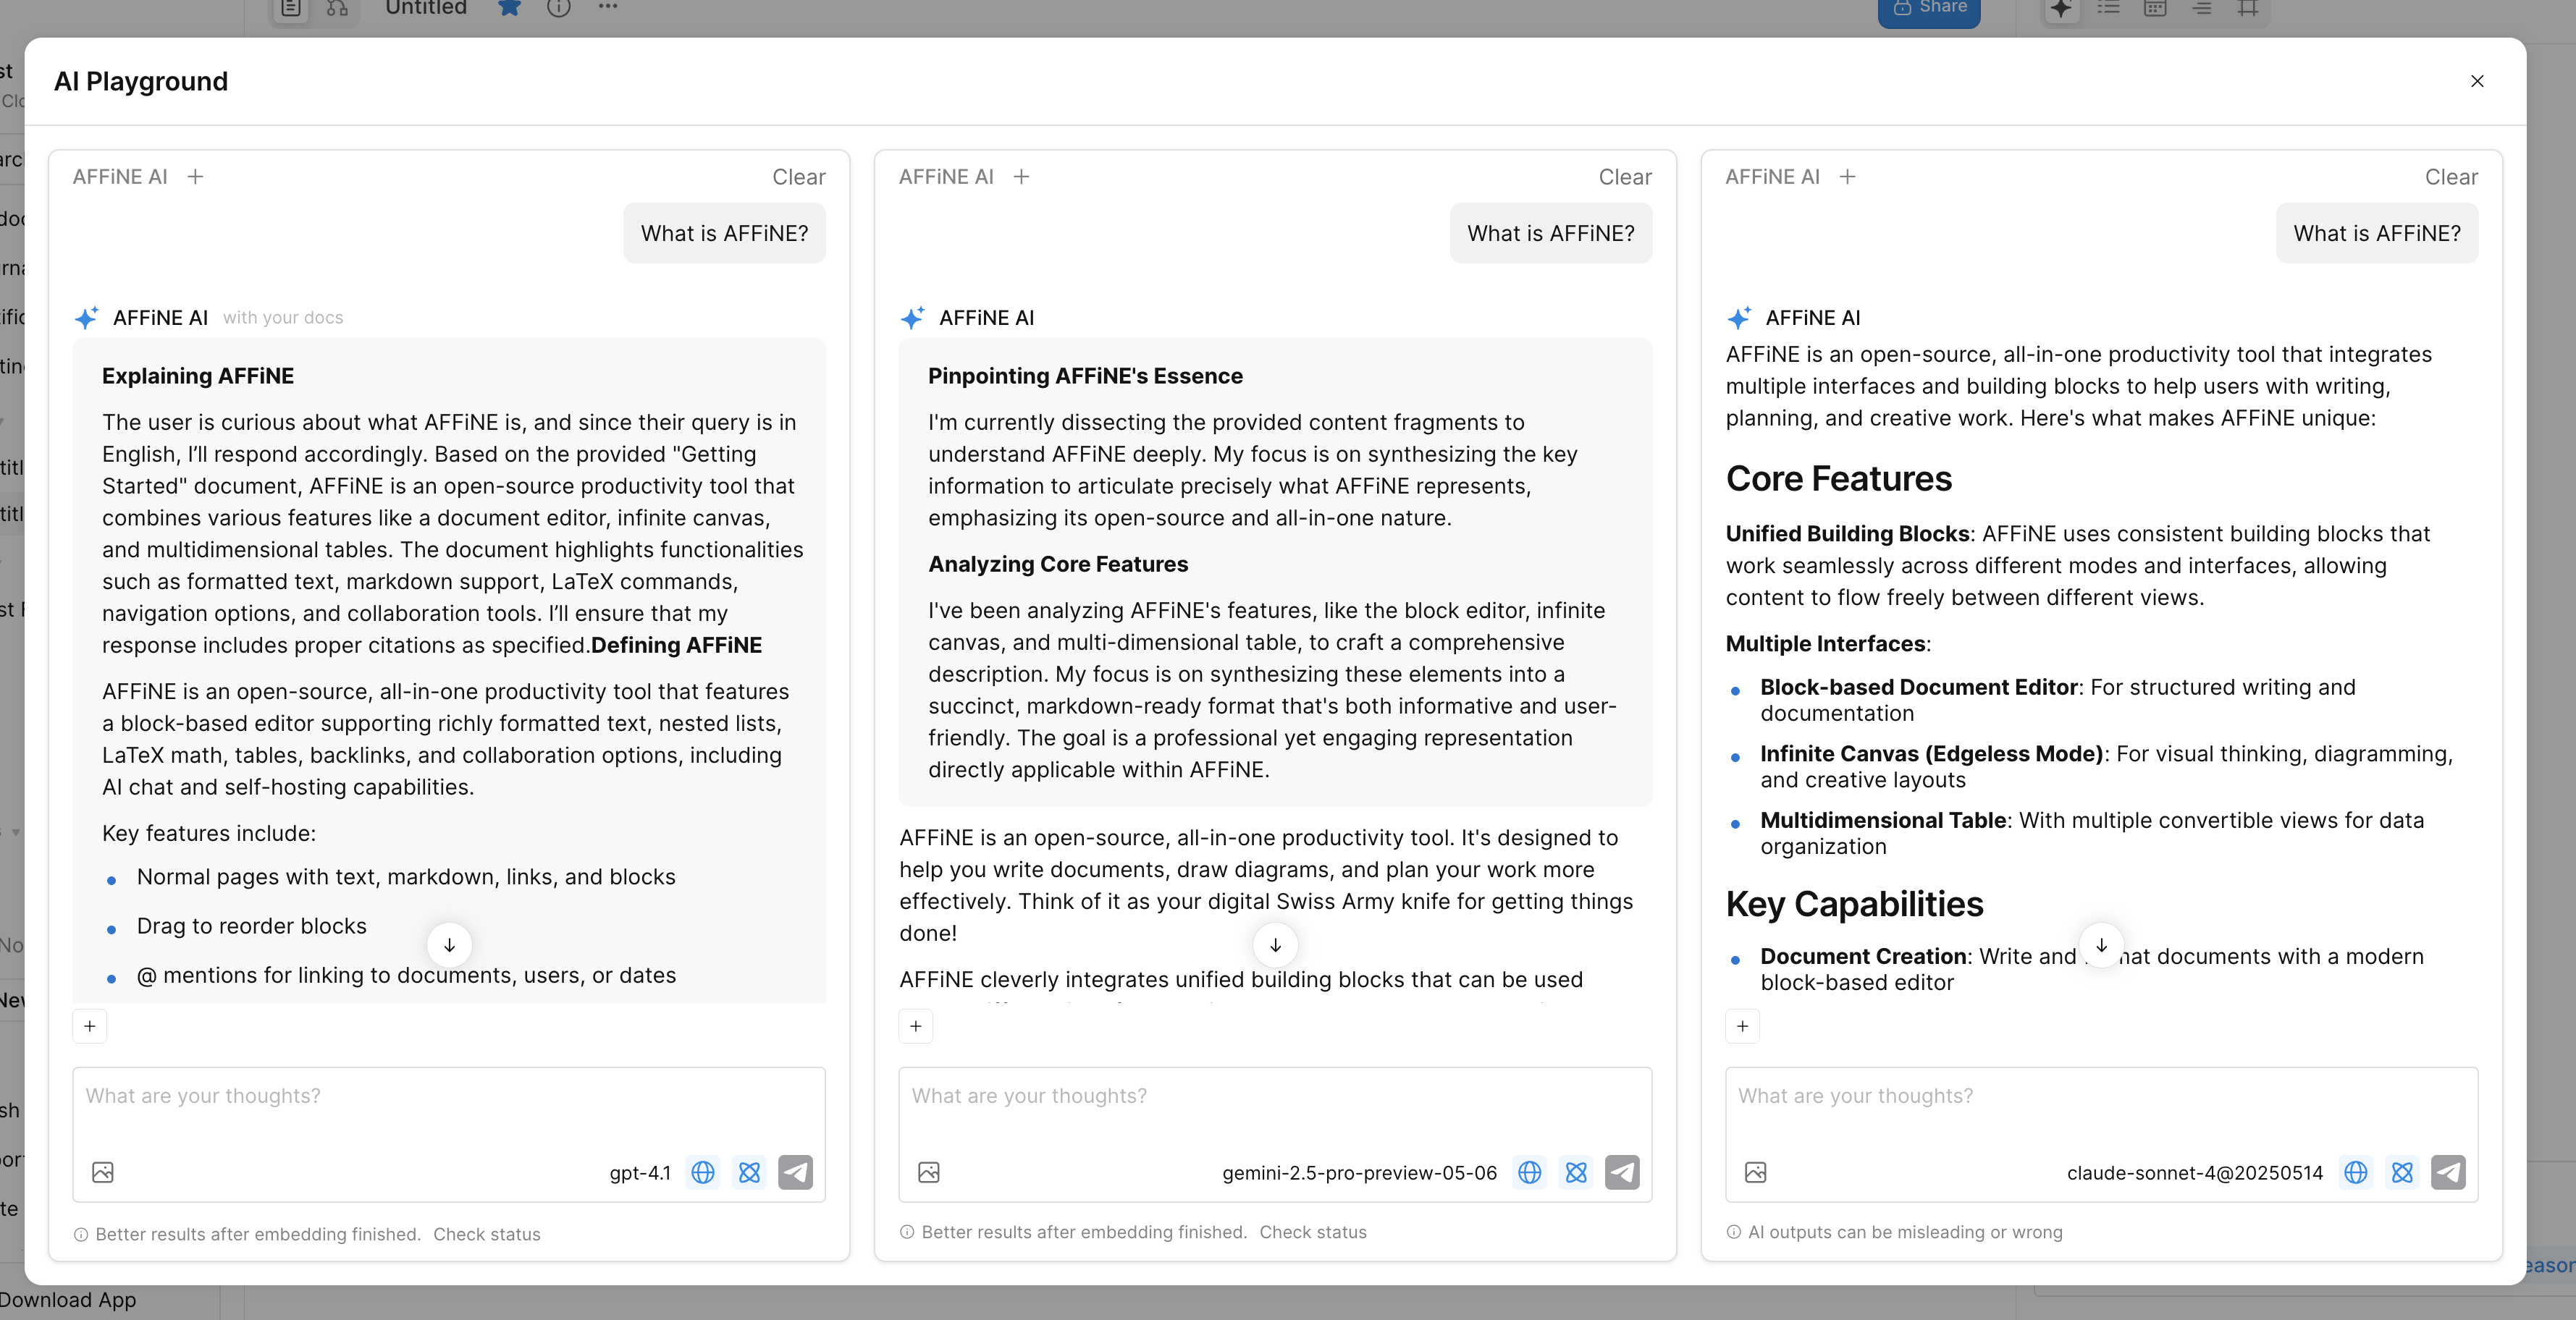Screen dimensions: 2576x1320
Task: Clear the third panel conversation
Action: (2450, 177)
